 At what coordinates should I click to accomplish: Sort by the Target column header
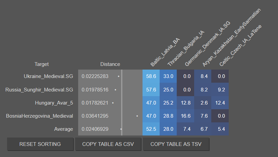click(x=42, y=64)
